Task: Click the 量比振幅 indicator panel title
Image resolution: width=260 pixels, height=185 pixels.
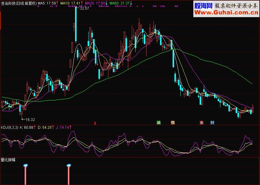Action: pyautogui.click(x=8, y=160)
